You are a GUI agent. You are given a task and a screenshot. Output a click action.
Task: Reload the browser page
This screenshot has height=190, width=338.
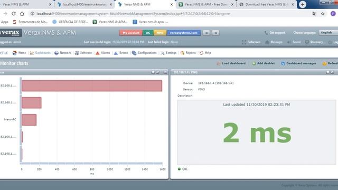pos(14,14)
